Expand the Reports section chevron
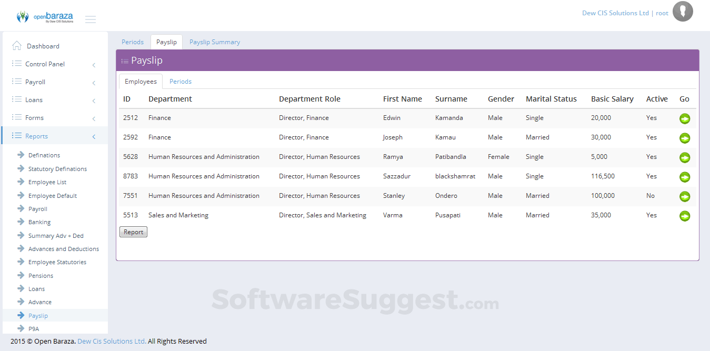 (94, 136)
